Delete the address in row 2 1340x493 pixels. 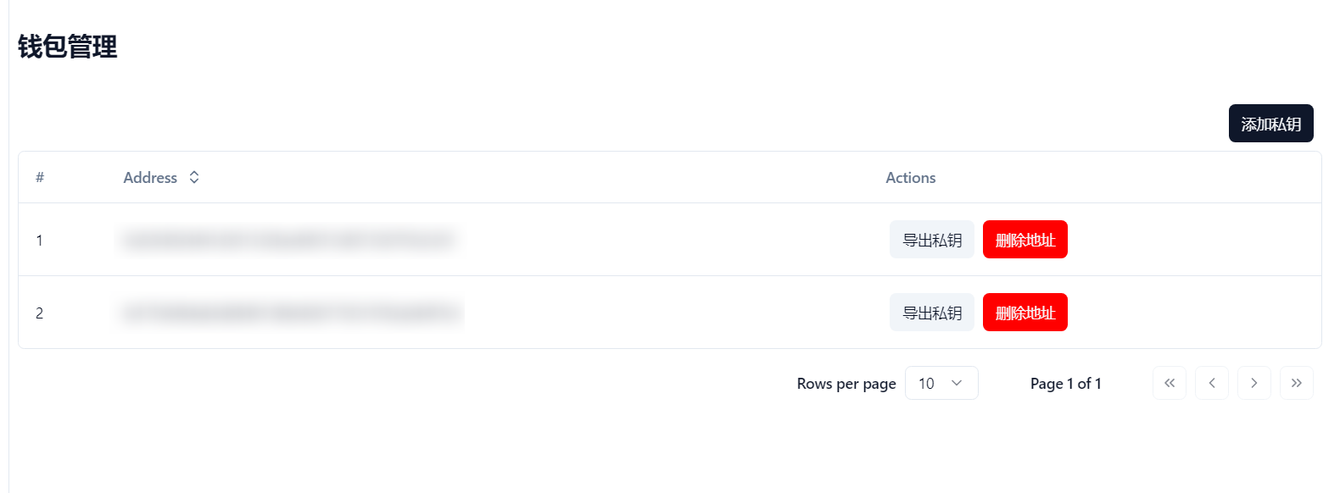pyautogui.click(x=1025, y=313)
